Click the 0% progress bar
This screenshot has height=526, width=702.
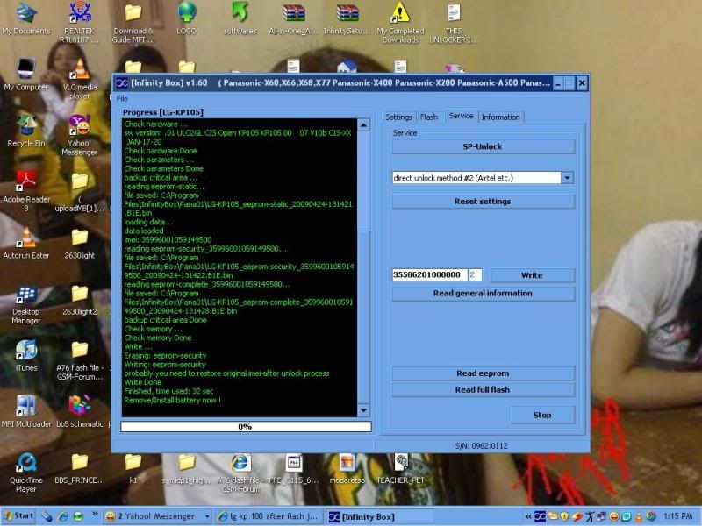point(246,427)
